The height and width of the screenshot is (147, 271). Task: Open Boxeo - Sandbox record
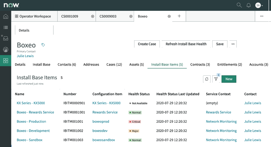[29, 140]
